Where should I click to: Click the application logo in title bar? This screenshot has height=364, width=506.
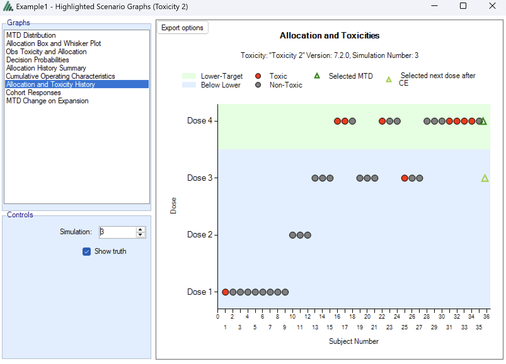(8, 7)
